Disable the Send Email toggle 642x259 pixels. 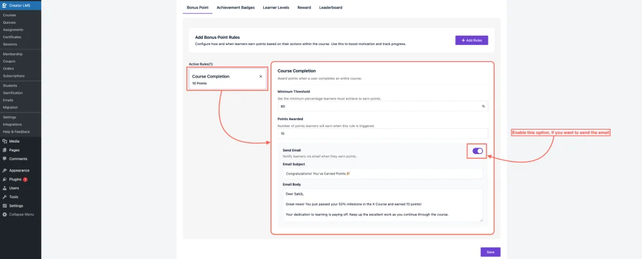pyautogui.click(x=478, y=151)
